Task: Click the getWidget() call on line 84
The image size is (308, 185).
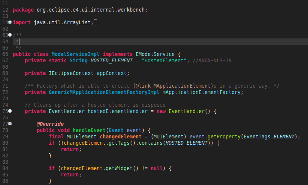Action: pyautogui.click(x=122, y=168)
